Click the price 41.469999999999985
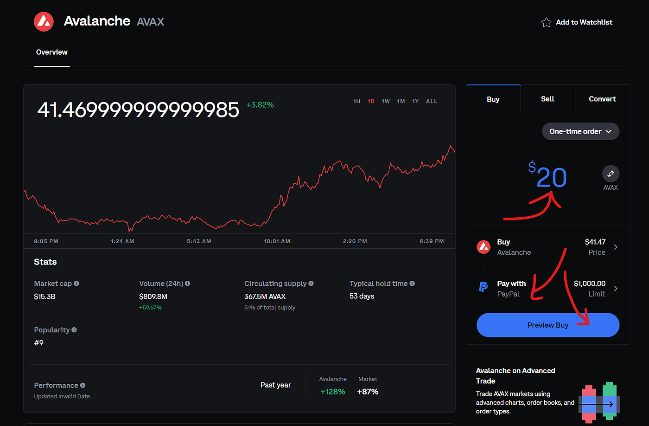The image size is (649, 426). point(138,110)
